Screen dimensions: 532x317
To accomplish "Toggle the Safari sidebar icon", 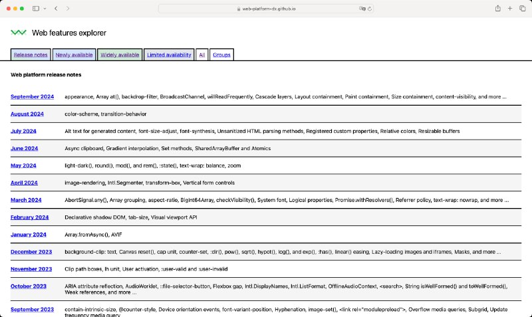I will click(36, 9).
